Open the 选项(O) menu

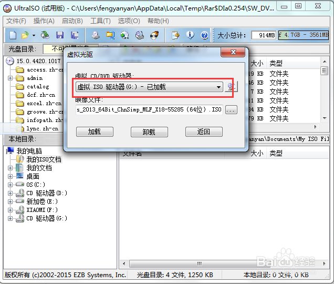pyautogui.click(x=129, y=21)
